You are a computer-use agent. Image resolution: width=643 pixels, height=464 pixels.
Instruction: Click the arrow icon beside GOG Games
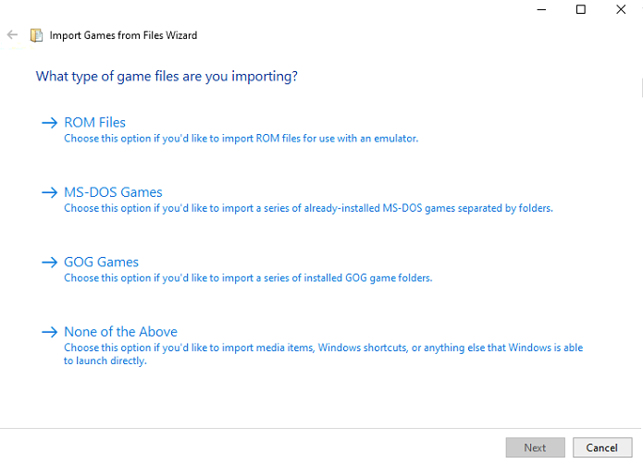50,263
